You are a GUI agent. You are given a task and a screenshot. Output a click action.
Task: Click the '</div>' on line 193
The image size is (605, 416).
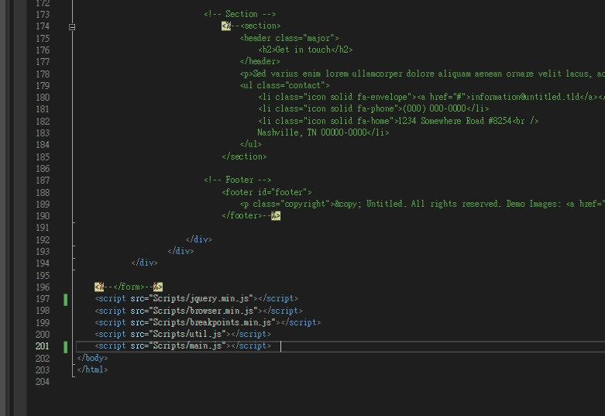(181, 251)
